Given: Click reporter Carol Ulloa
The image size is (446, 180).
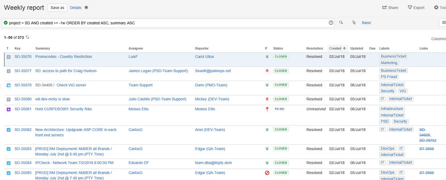Looking at the screenshot, I should pyautogui.click(x=204, y=57).
